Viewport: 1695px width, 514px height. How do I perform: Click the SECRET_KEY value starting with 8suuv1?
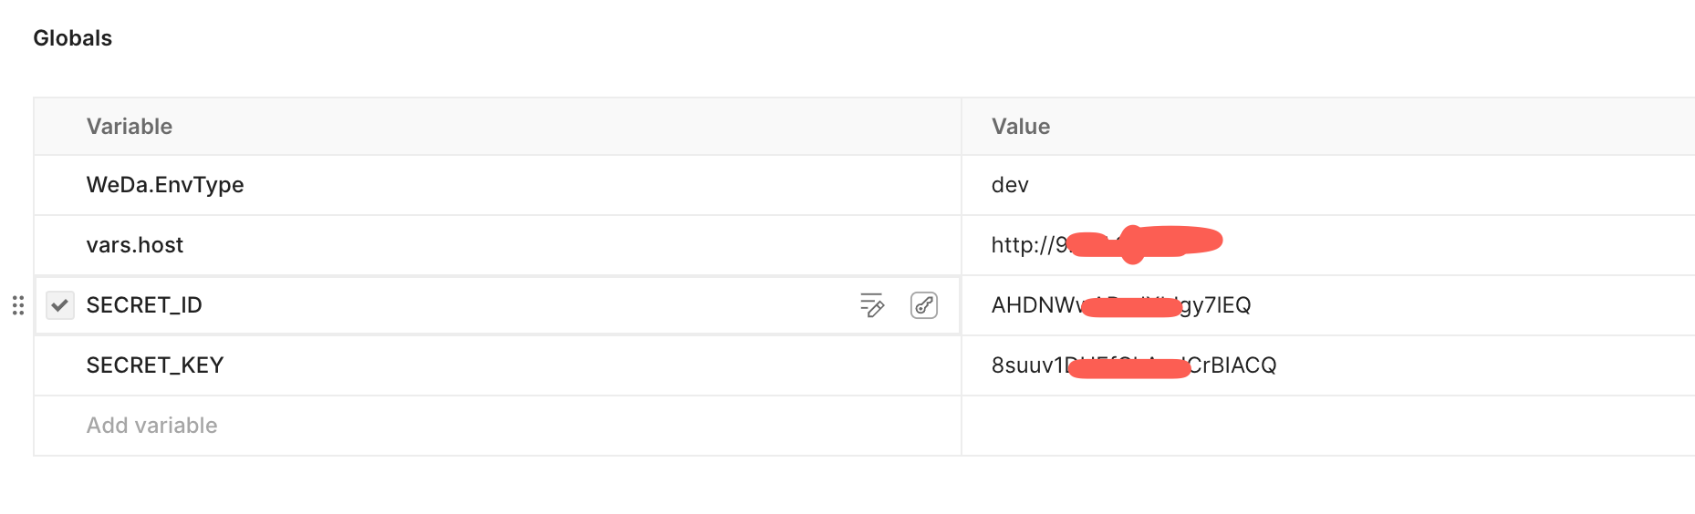pyautogui.click(x=1133, y=365)
